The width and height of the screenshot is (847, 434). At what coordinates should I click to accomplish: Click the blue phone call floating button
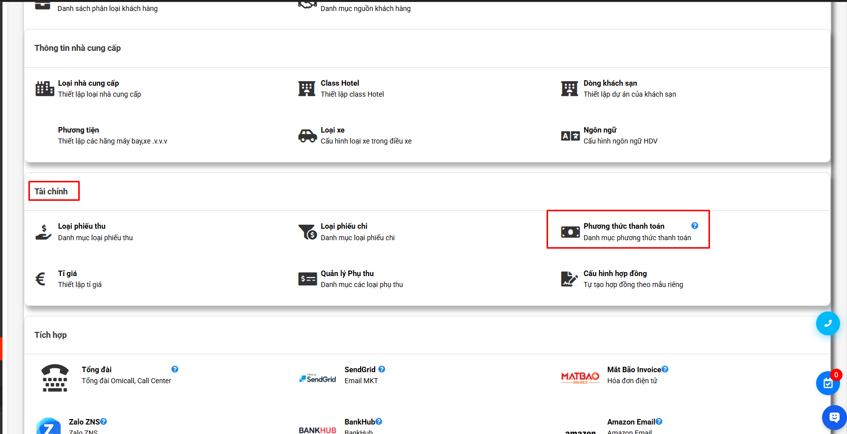[828, 323]
